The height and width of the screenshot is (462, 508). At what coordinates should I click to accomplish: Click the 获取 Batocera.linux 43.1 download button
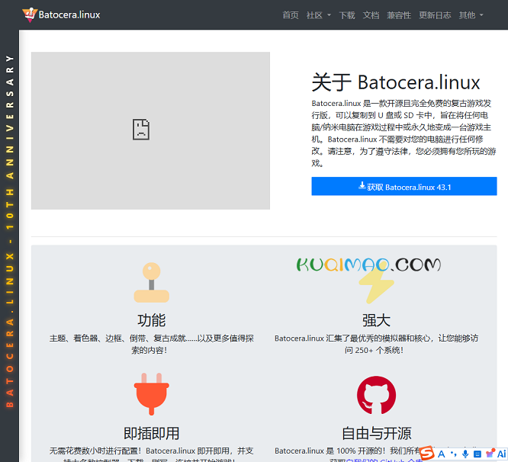click(404, 186)
